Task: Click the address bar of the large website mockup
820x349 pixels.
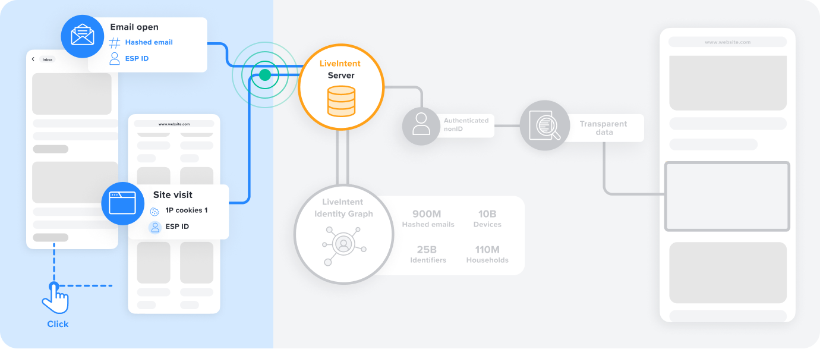Action: pyautogui.click(x=727, y=42)
